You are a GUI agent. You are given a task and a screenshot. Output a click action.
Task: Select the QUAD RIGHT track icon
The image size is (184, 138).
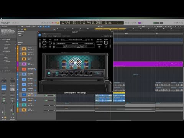pos(24,100)
